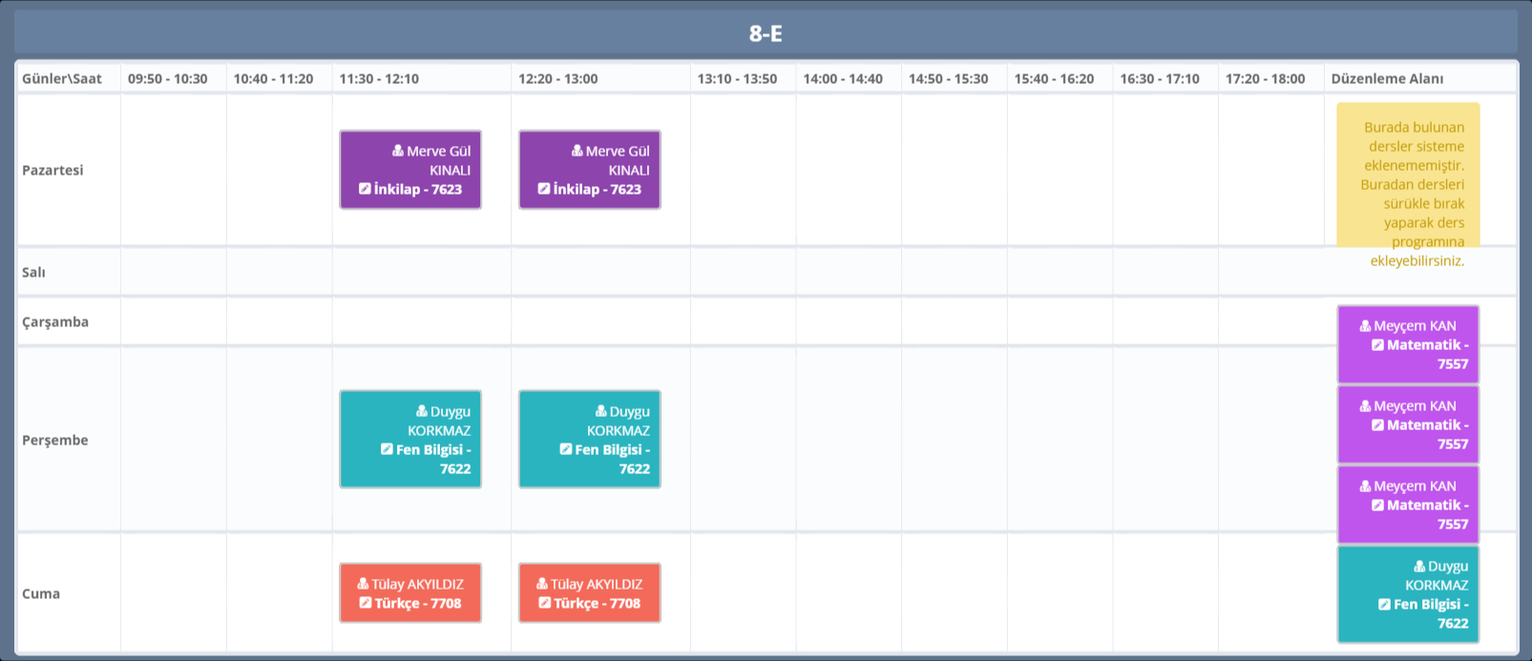Select the Friday 12:20 Türkçe lesson card

click(x=589, y=592)
